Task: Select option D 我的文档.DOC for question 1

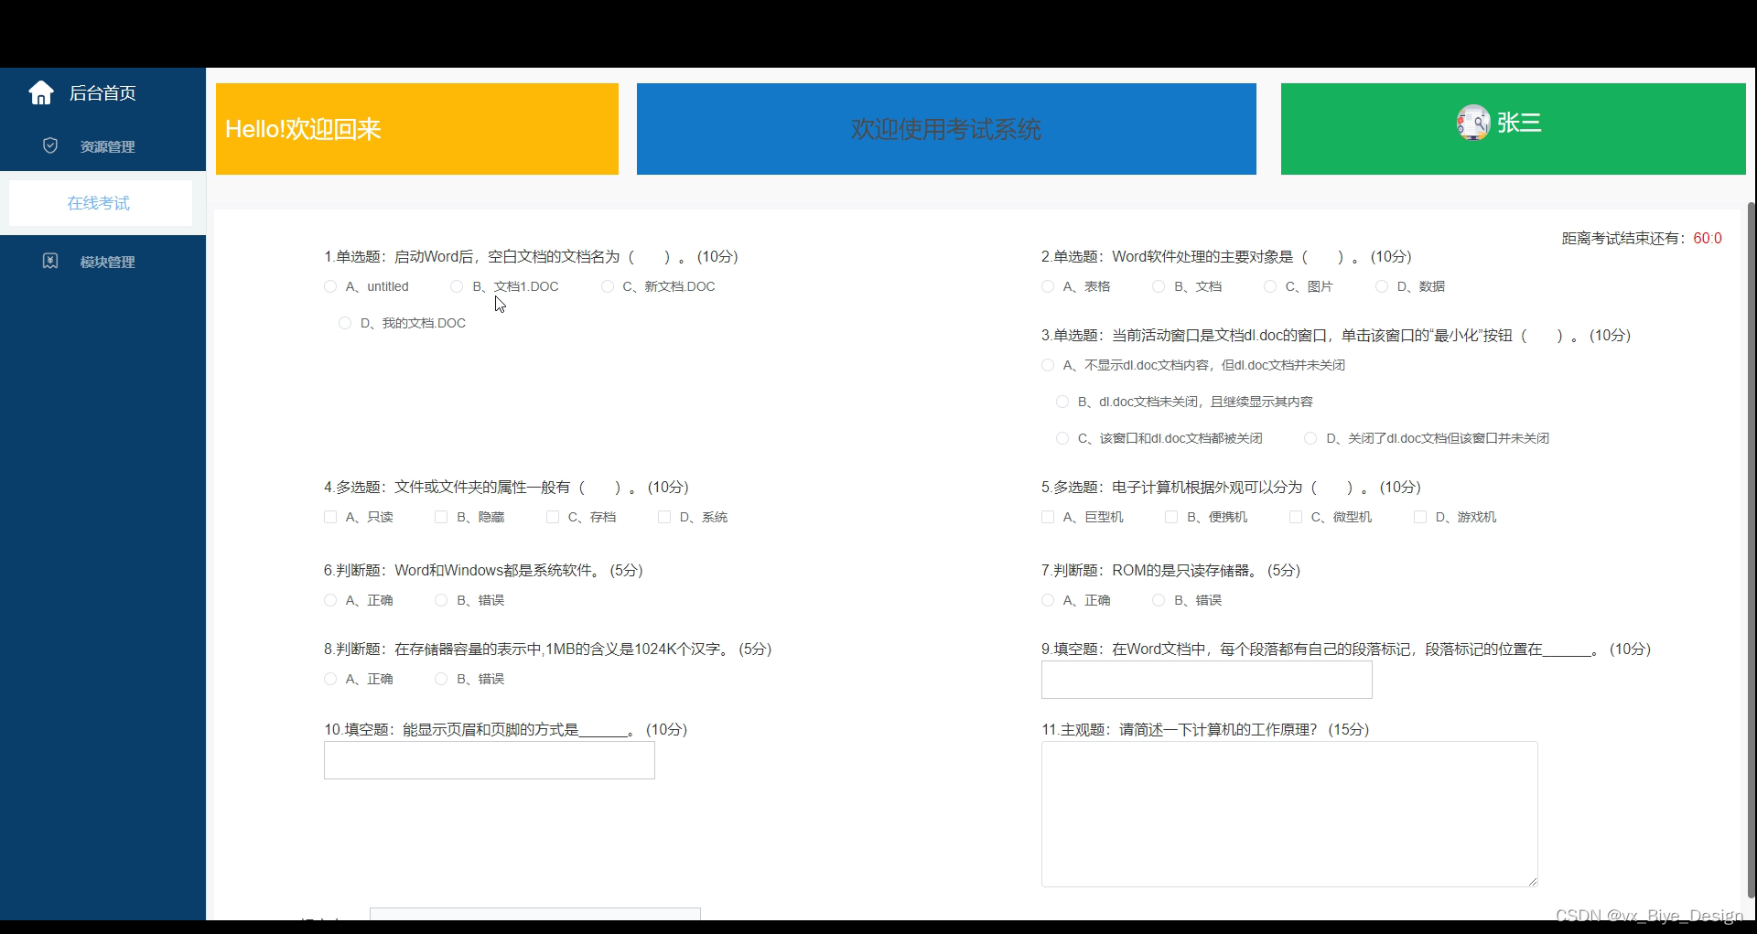Action: click(345, 323)
